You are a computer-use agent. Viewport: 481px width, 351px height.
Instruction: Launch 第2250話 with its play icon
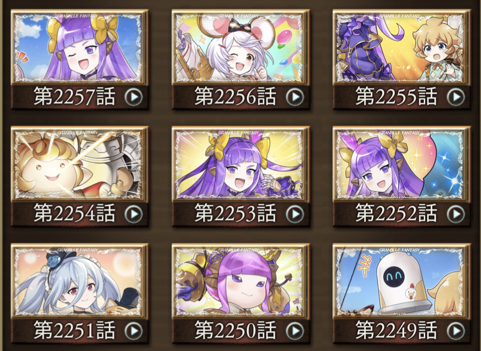pos(295,331)
